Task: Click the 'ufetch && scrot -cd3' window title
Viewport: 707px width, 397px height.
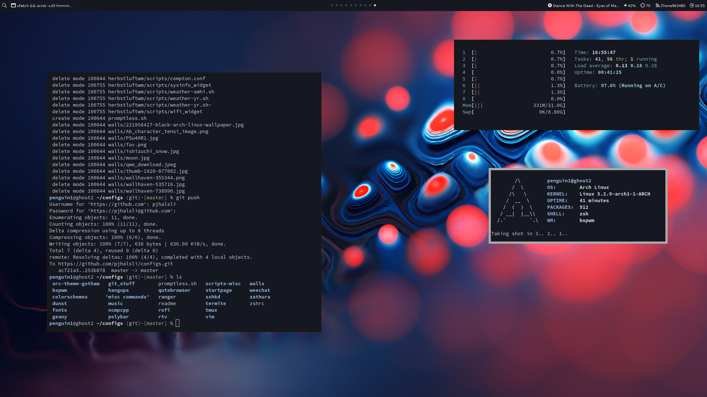Action: click(x=45, y=6)
